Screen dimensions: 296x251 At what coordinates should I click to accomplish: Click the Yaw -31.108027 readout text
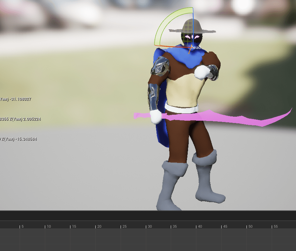[15, 99]
